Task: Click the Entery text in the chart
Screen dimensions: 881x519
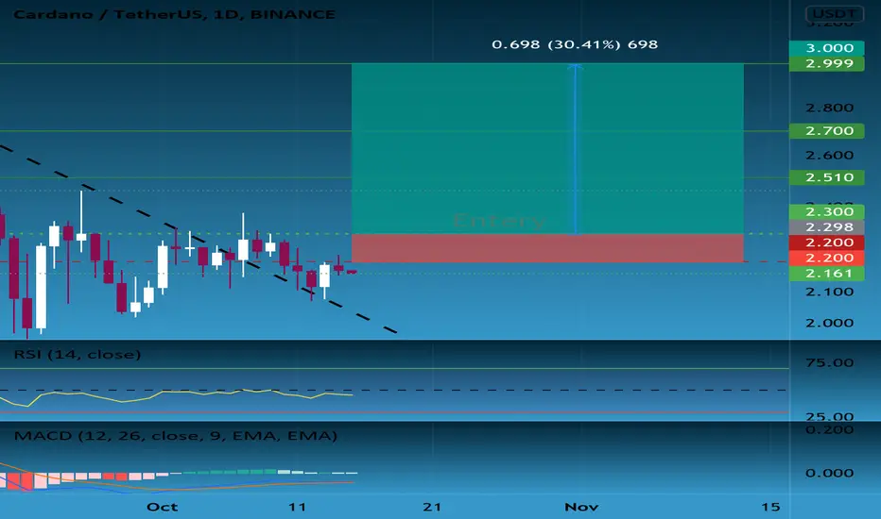Action: pyautogui.click(x=498, y=221)
